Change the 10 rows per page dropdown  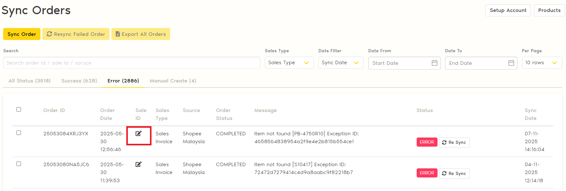click(x=541, y=63)
